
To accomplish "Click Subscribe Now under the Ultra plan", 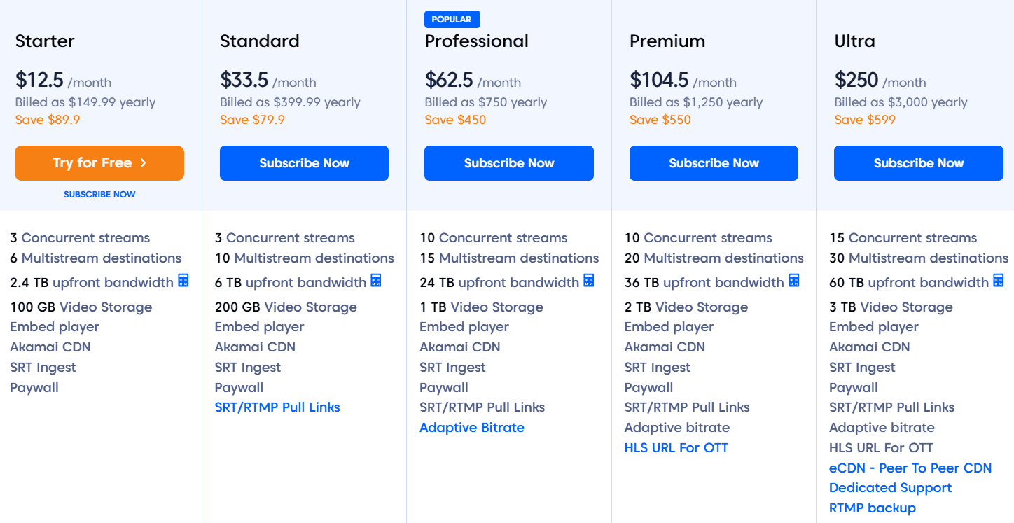I will click(918, 162).
